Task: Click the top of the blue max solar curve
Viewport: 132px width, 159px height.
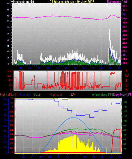Action: pyautogui.click(x=73, y=118)
